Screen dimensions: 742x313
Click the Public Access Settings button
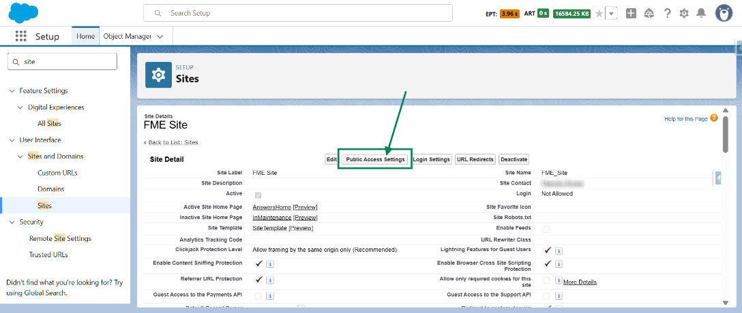[x=375, y=160]
